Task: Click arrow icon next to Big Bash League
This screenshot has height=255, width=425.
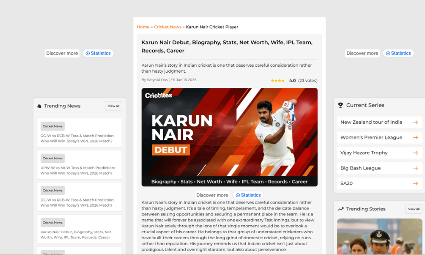Action: [415, 168]
